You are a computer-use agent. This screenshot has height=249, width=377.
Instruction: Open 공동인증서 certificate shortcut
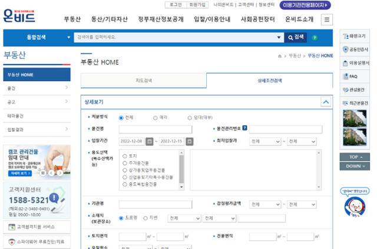point(355,49)
